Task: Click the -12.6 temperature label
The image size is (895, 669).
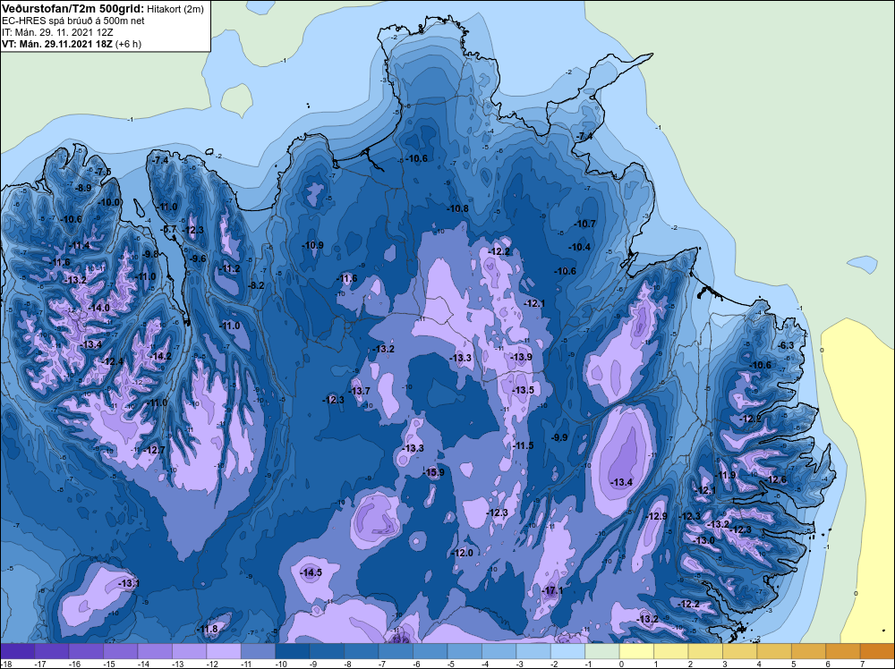Action: 776,479
